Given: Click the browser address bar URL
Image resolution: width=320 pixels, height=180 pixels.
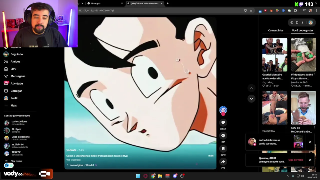Looking at the screenshot, I should point(160,10).
